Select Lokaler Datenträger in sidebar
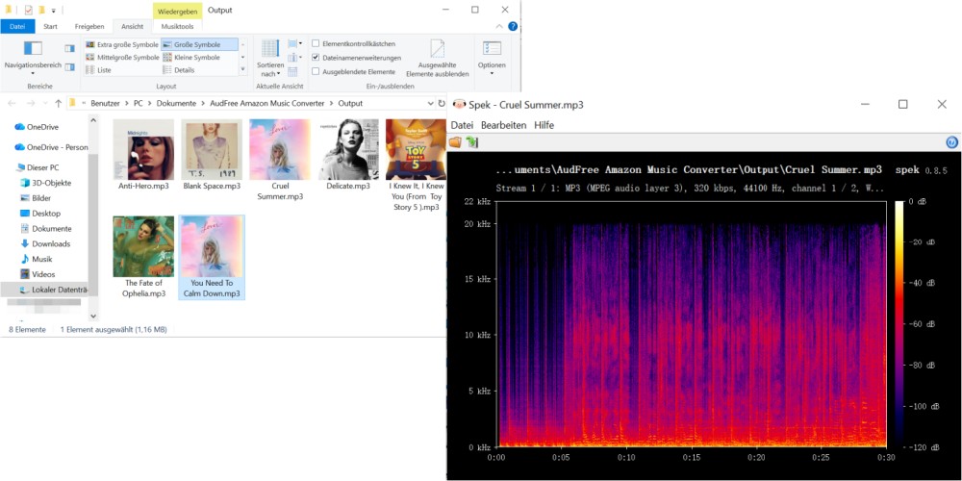The height and width of the screenshot is (481, 962). (54, 289)
